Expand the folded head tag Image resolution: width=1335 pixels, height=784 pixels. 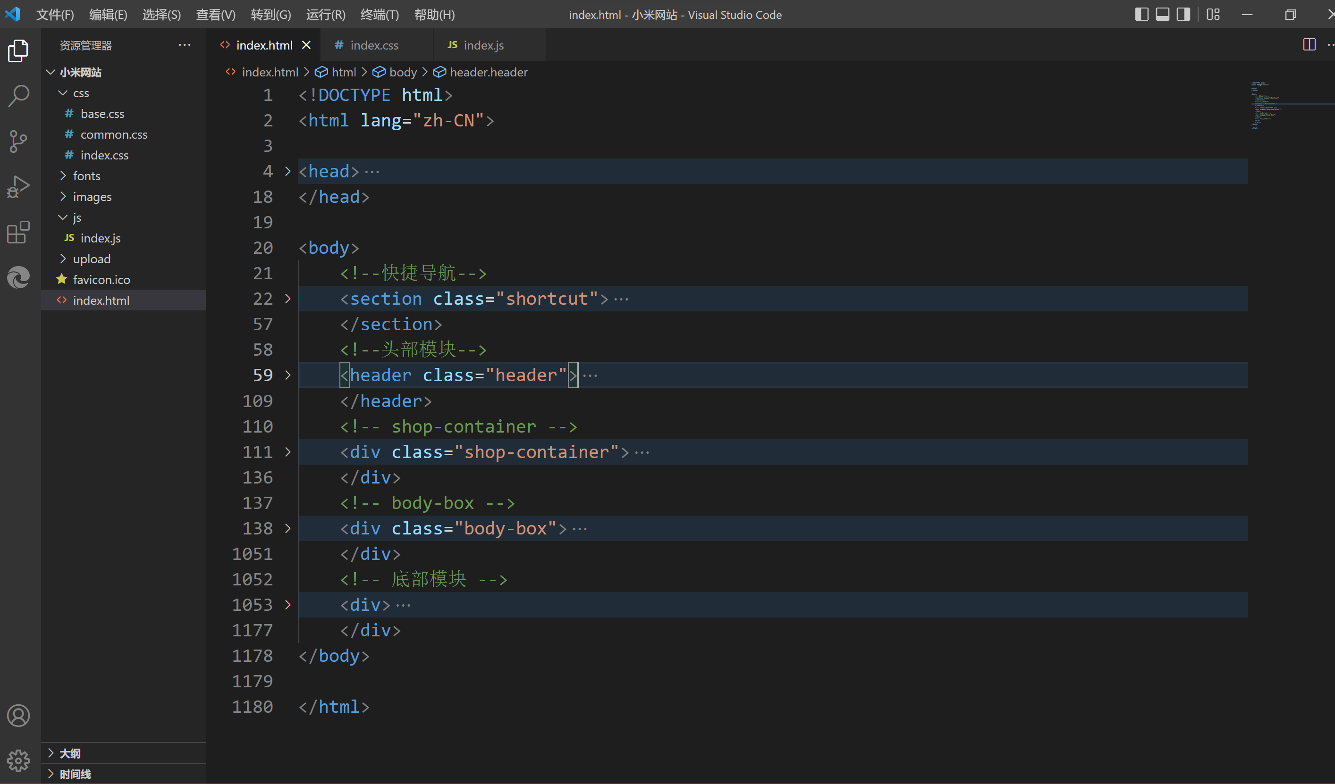287,172
